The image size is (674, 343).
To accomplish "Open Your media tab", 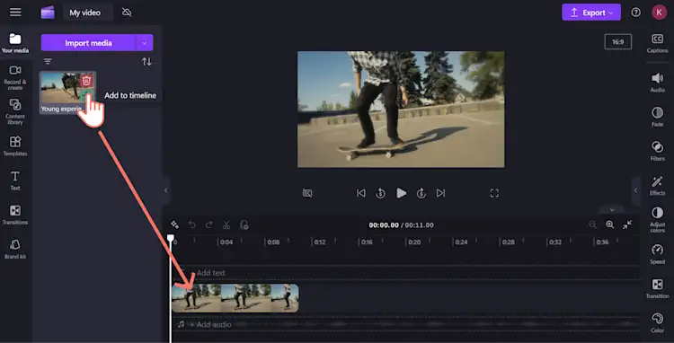I will click(x=15, y=43).
